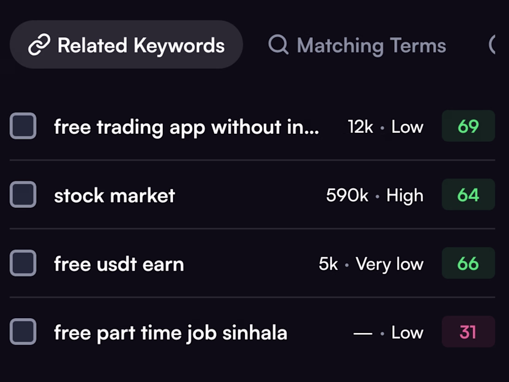
Task: Click the pink score badge 31
Action: [x=468, y=332]
